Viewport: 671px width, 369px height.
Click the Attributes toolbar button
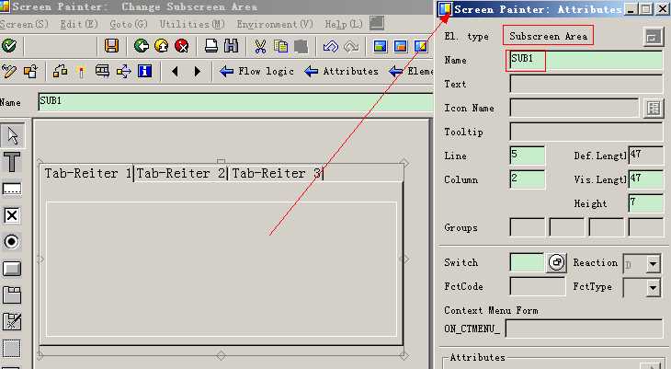pyautogui.click(x=341, y=71)
